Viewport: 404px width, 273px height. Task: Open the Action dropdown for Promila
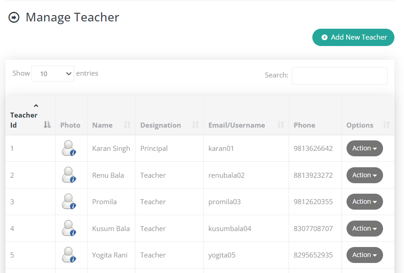364,201
